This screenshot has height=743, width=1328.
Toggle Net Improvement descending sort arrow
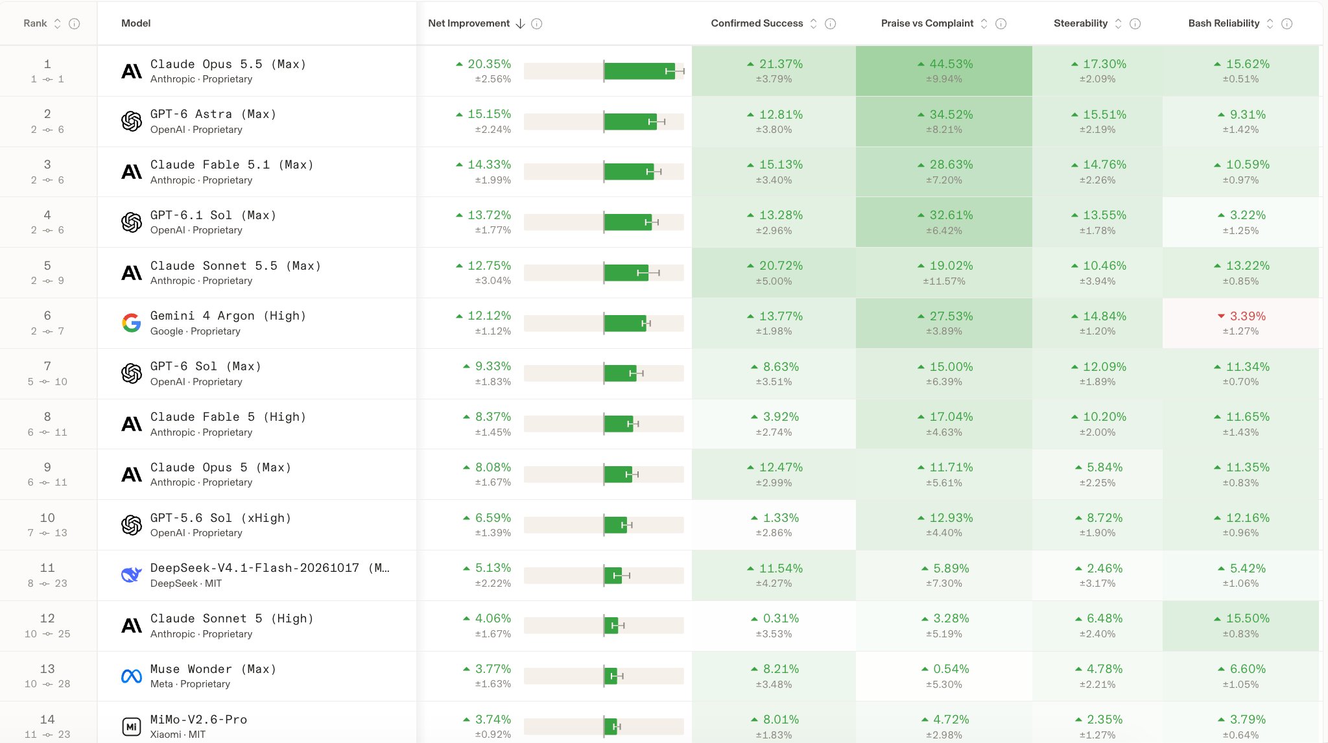click(520, 23)
